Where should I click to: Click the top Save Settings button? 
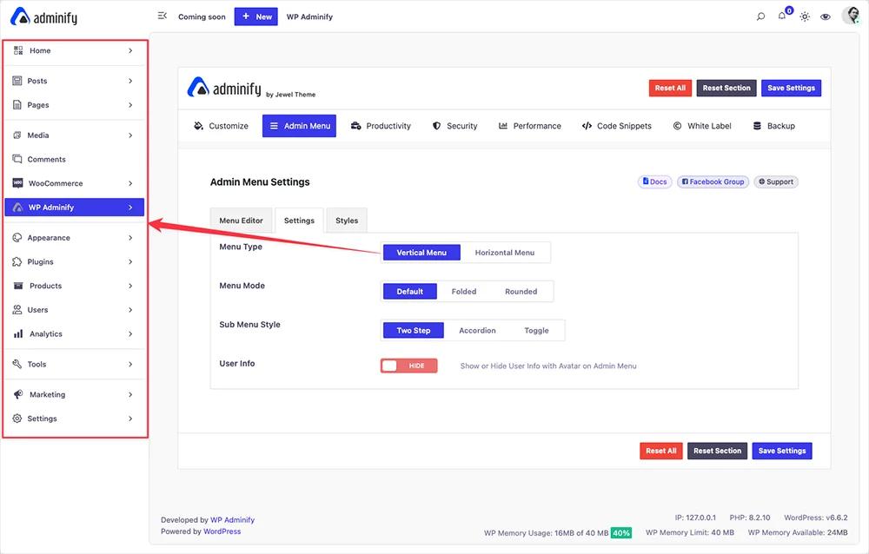(791, 88)
